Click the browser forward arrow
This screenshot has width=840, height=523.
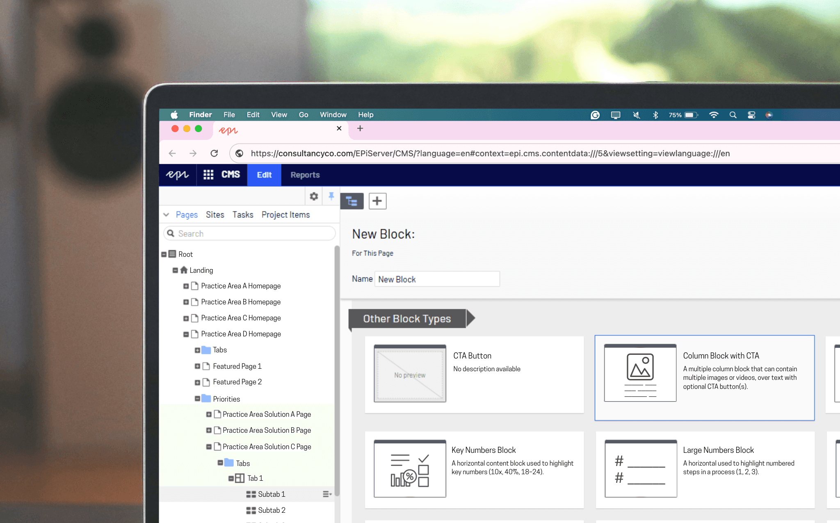[193, 153]
